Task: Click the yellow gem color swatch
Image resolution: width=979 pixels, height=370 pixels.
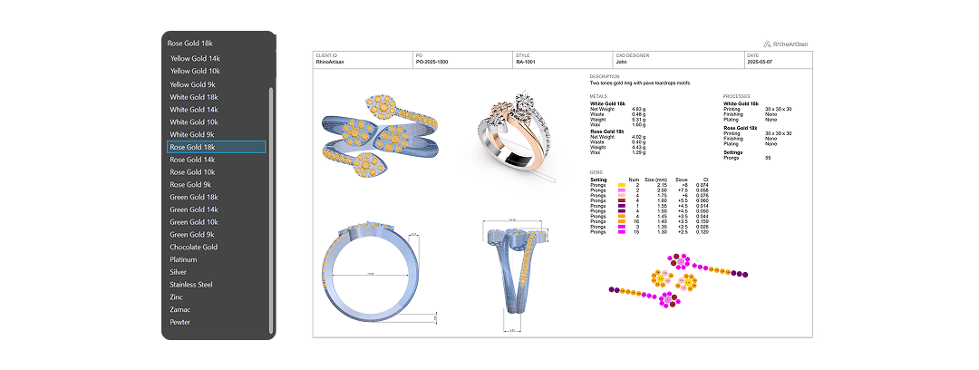Action: point(621,185)
